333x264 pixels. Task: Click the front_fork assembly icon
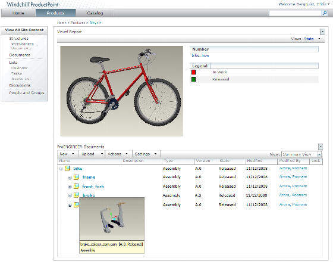coord(76,187)
